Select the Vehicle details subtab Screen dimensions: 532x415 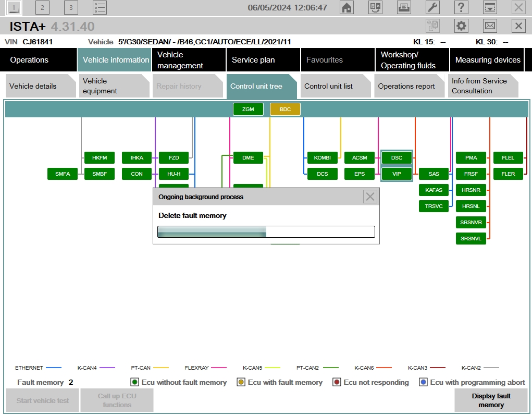click(41, 86)
